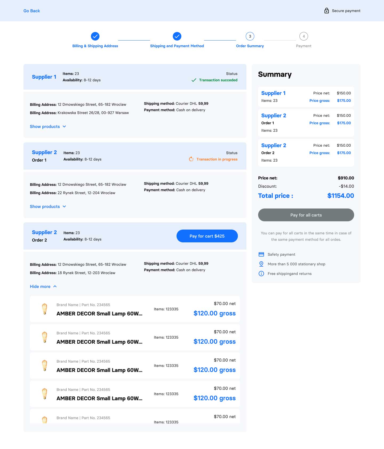
Task: Click step 3 circle for Order Summary
Action: pos(250,36)
